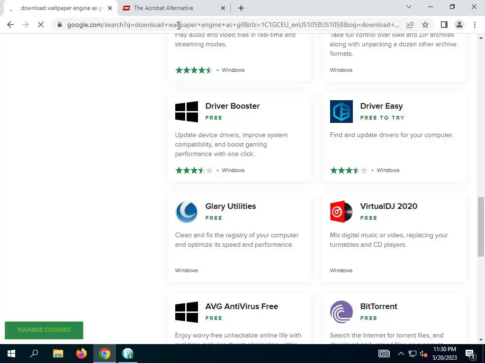The image size is (485, 363).
Task: Click the browser forward arrow
Action: tap(26, 25)
